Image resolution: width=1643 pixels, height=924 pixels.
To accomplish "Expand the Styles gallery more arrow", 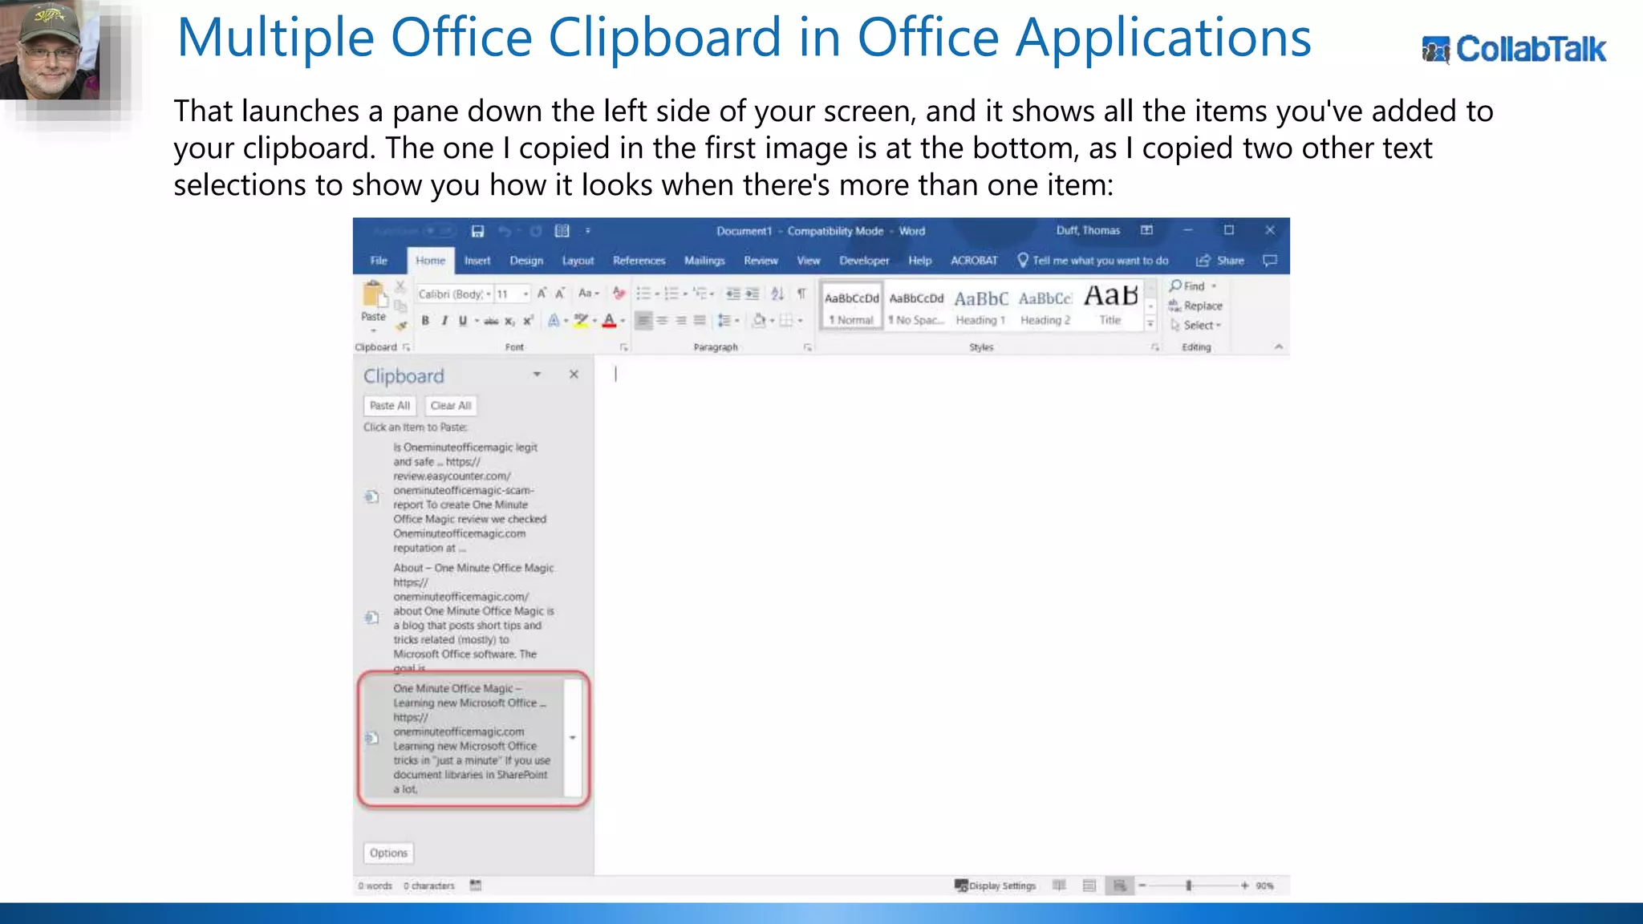I will click(x=1150, y=324).
